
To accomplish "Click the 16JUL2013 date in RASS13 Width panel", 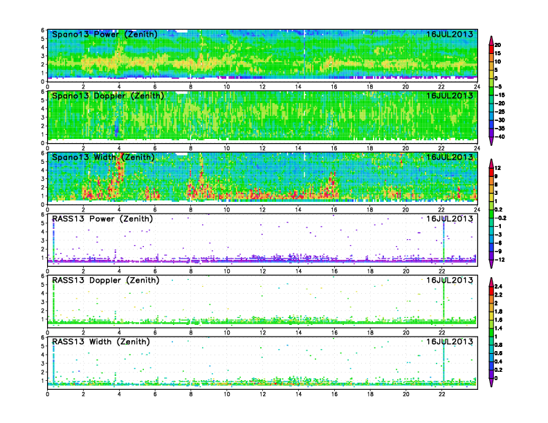I will tap(449, 342).
